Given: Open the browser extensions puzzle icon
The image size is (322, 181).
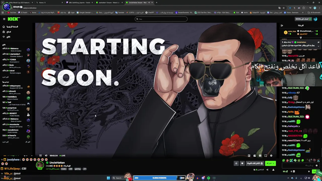Looking at the screenshot, I should click(x=304, y=8).
